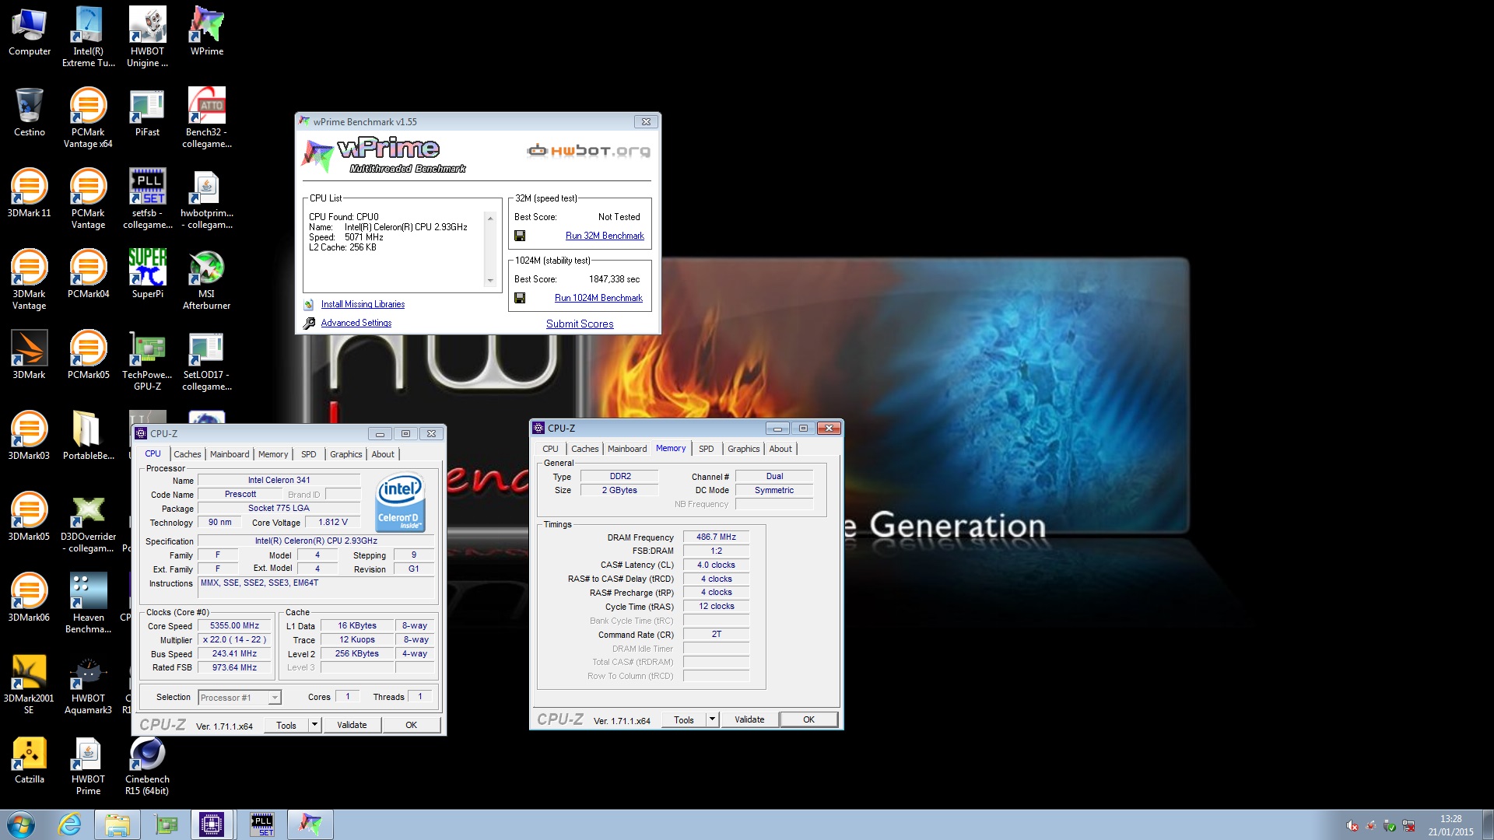The height and width of the screenshot is (840, 1494).
Task: Open Advanced Settings in wPrime
Action: coord(356,323)
